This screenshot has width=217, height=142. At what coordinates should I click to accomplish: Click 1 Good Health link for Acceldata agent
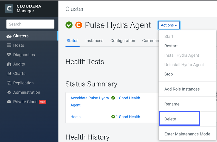pos(128,98)
